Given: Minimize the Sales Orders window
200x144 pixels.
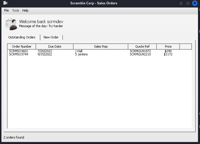Looking at the screenshot, I should coord(181,3).
